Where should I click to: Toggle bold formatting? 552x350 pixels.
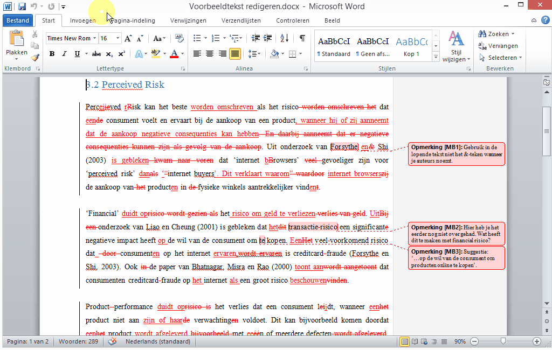point(52,54)
